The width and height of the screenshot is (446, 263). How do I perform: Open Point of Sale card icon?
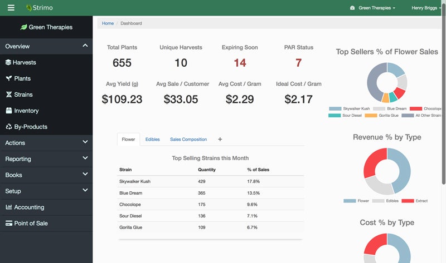8,224
